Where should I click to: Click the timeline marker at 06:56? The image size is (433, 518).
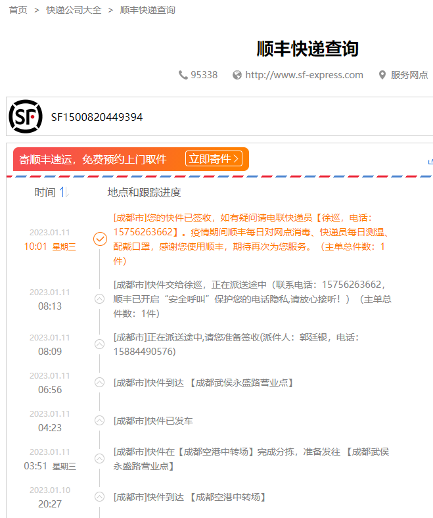click(x=99, y=383)
